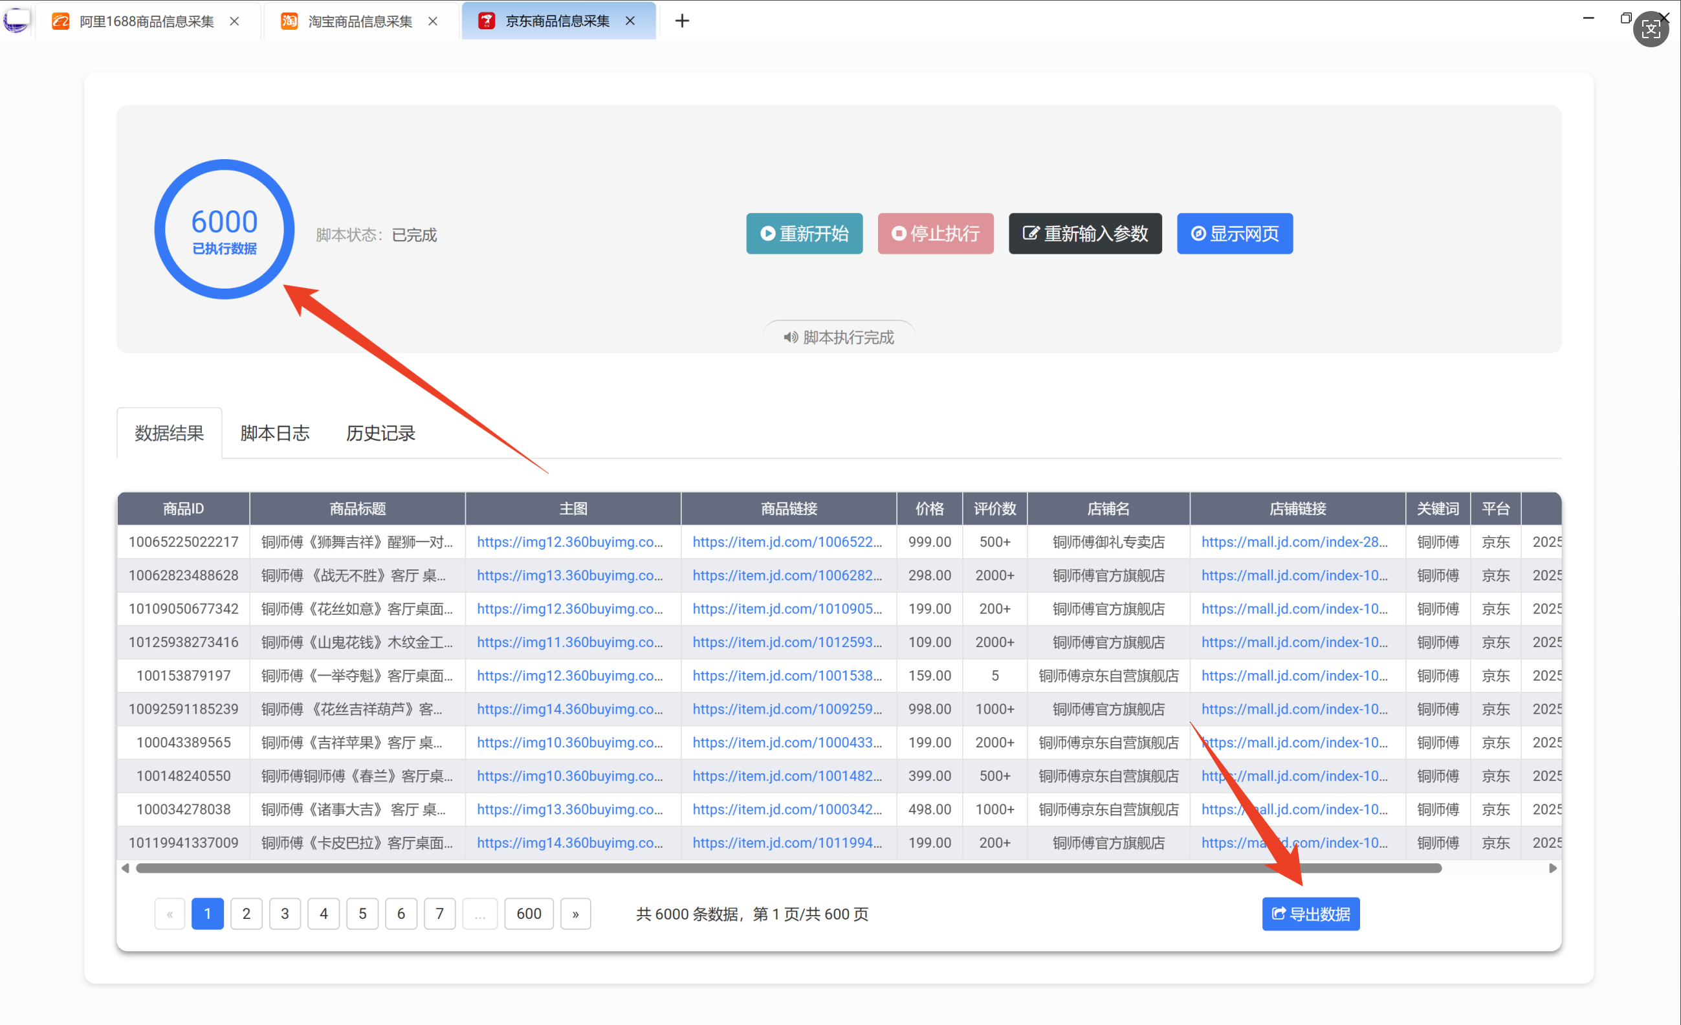Click the table's horizontal scrollbar thumb
Image resolution: width=1681 pixels, height=1025 pixels.
pos(789,868)
